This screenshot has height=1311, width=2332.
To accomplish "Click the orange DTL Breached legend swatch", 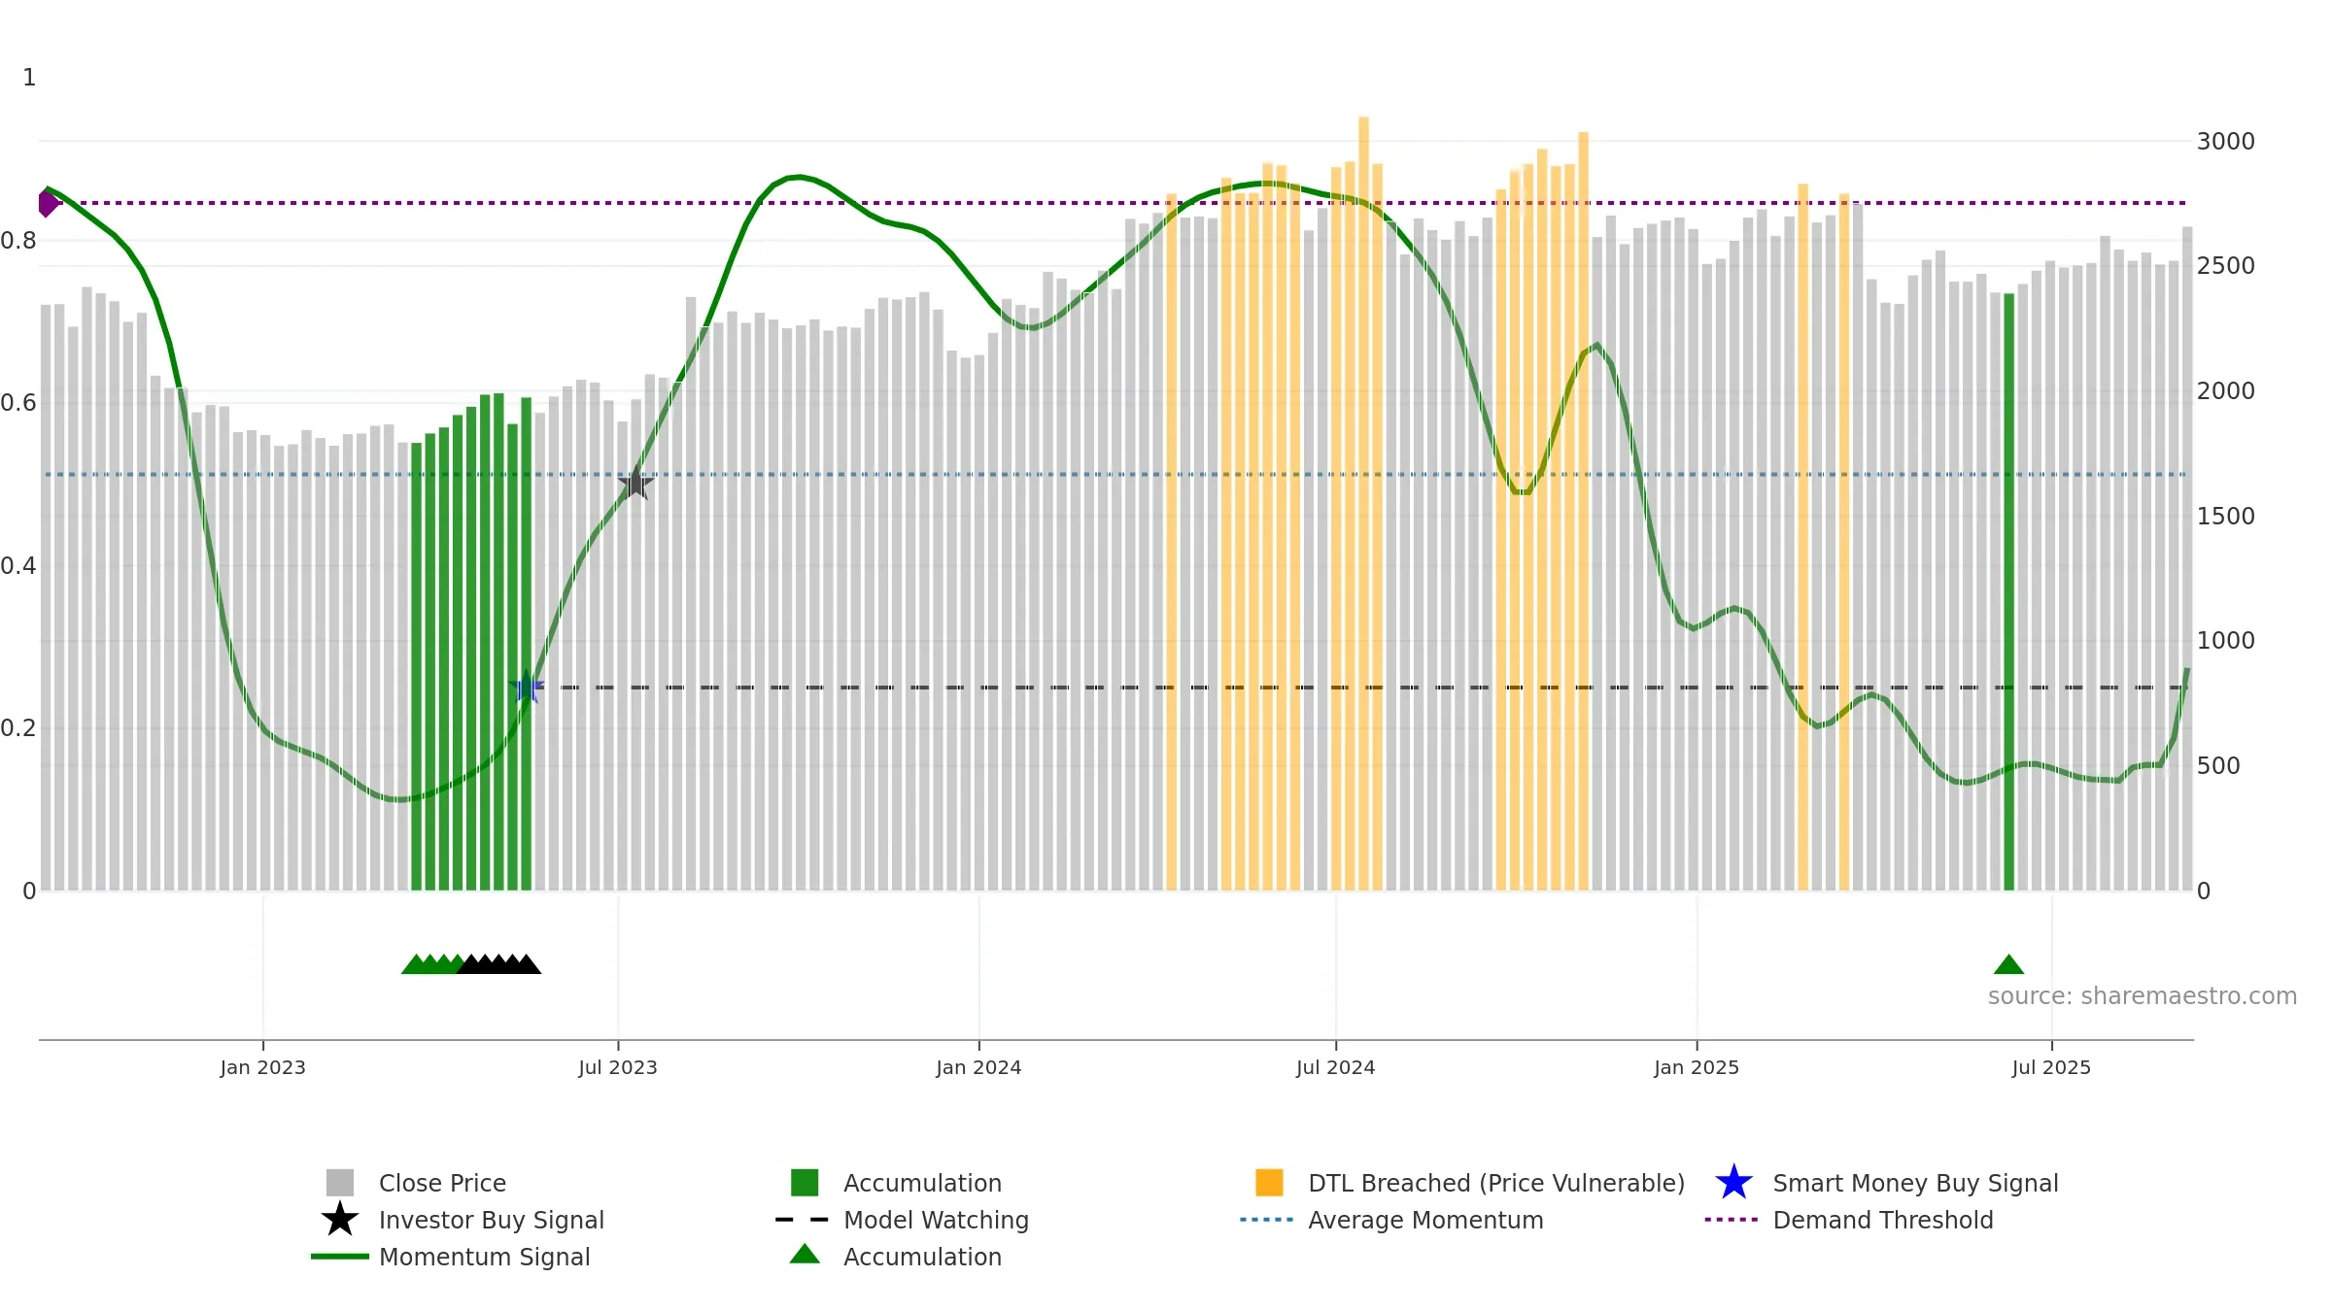I will point(1269,1183).
